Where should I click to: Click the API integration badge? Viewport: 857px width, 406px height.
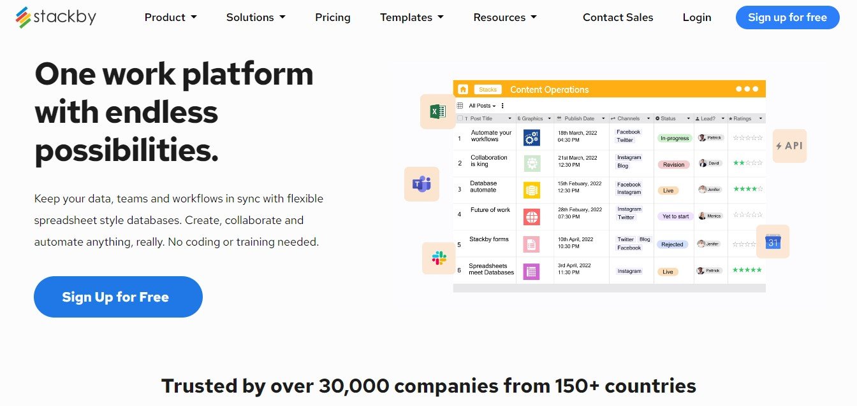coord(789,146)
